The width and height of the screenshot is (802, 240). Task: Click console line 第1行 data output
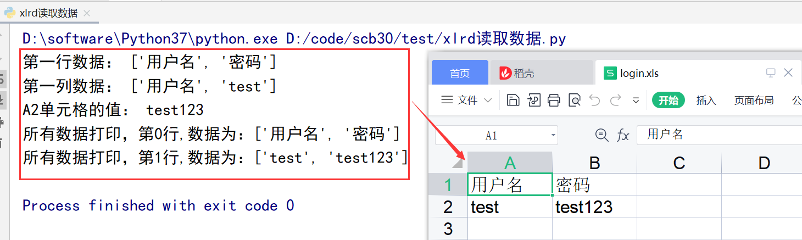point(215,158)
